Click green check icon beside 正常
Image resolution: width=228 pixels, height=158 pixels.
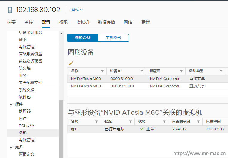(x=142, y=129)
